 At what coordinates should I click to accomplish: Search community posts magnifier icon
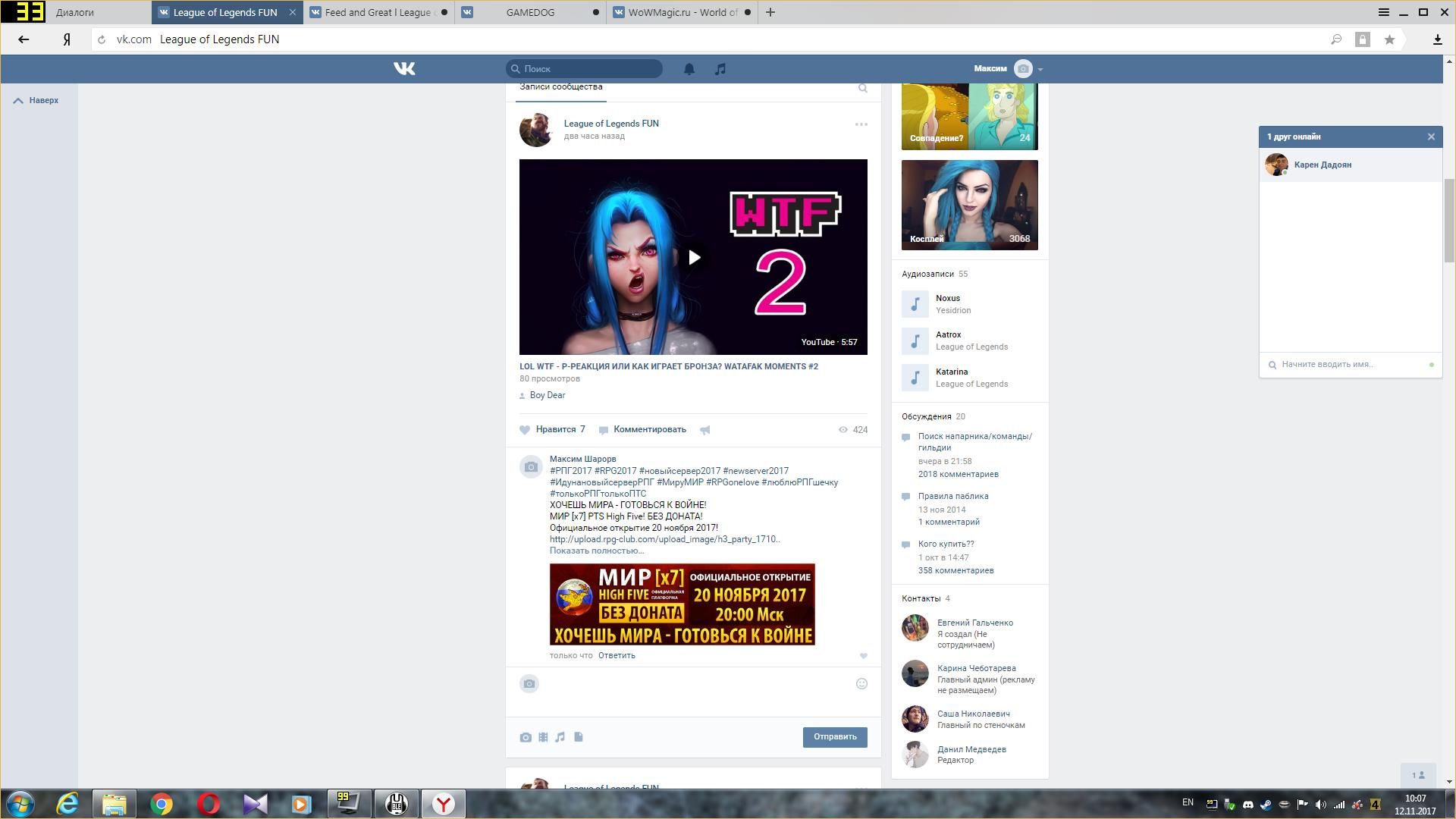(x=862, y=88)
